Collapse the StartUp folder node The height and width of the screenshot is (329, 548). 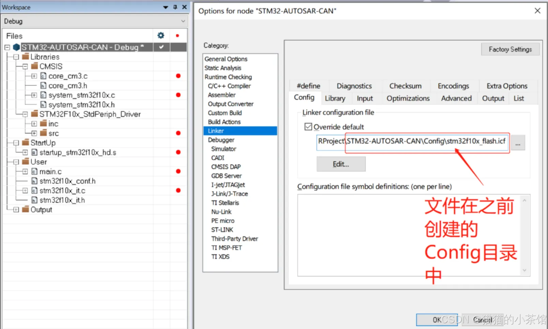click(16, 143)
